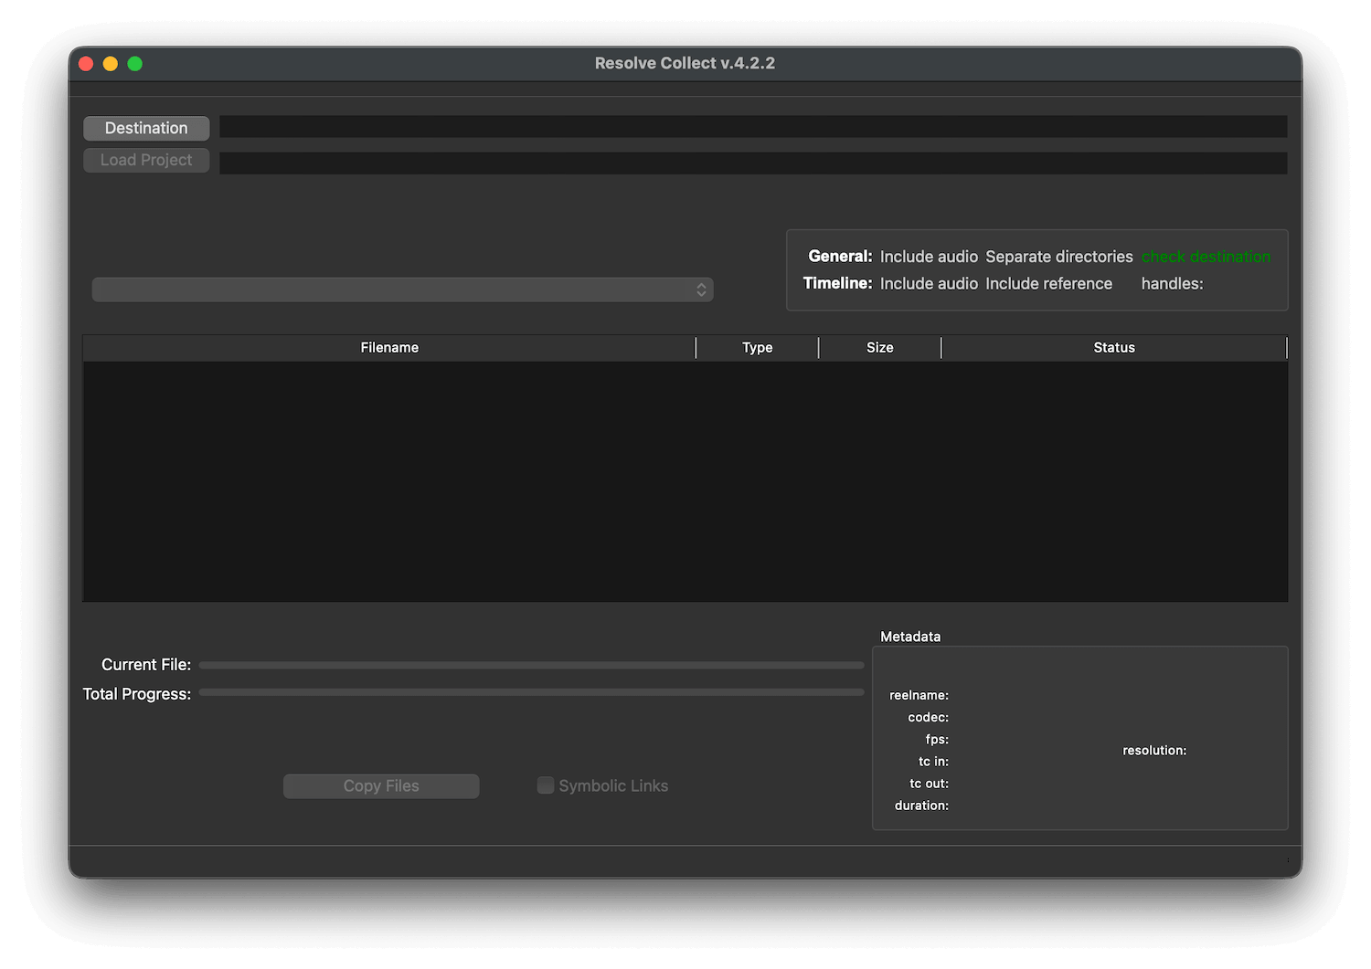The width and height of the screenshot is (1371, 969).
Task: Maximize the window with green button
Action: [135, 63]
